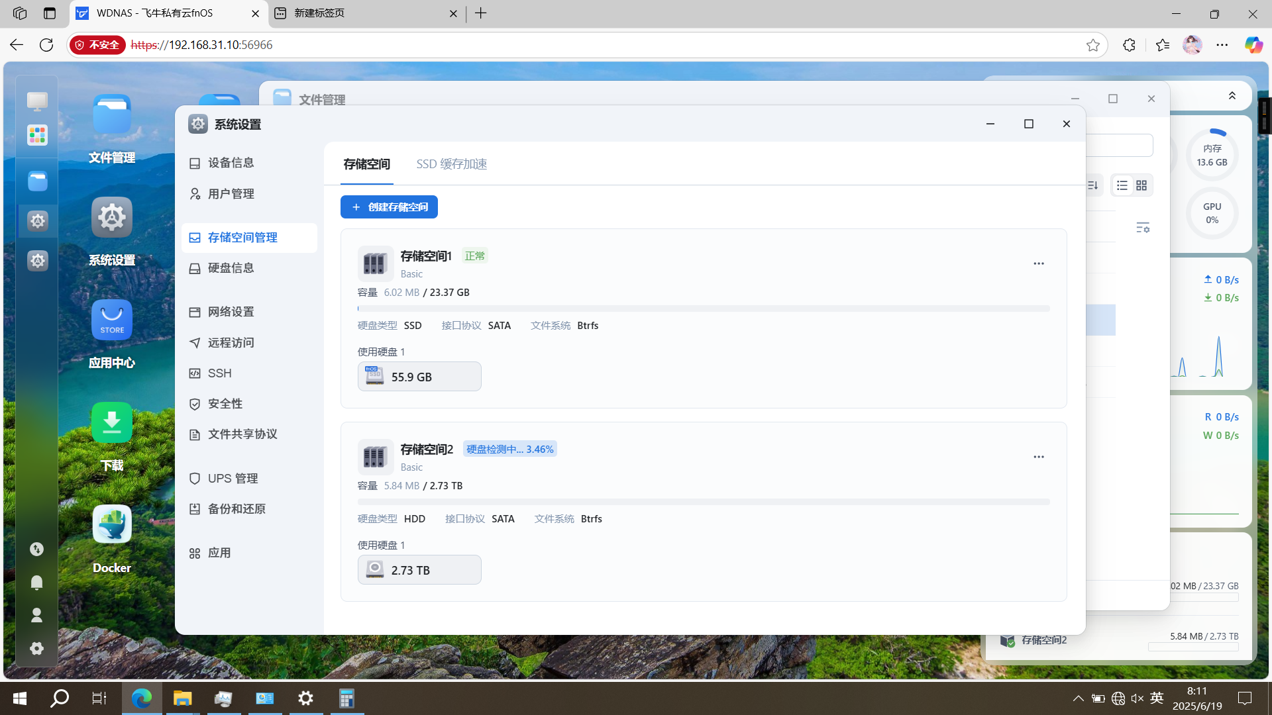Open the App Center store icon
1272x715 pixels.
pyautogui.click(x=111, y=320)
